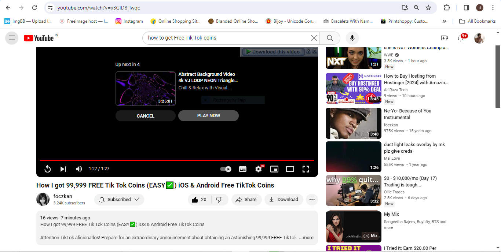Image resolution: width=501 pixels, height=252 pixels.
Task: Clear the search box with X icon
Action: click(x=314, y=38)
